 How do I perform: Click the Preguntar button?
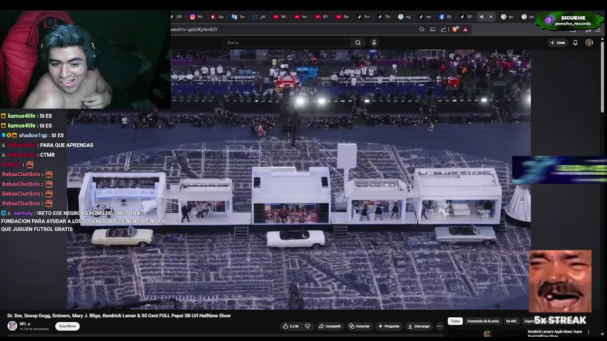click(389, 326)
